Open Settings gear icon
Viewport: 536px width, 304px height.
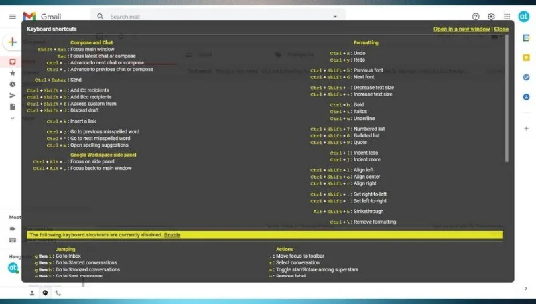coord(491,16)
